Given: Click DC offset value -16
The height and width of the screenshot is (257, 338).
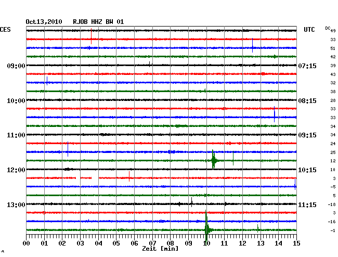Looking at the screenshot, I should tap(332, 222).
